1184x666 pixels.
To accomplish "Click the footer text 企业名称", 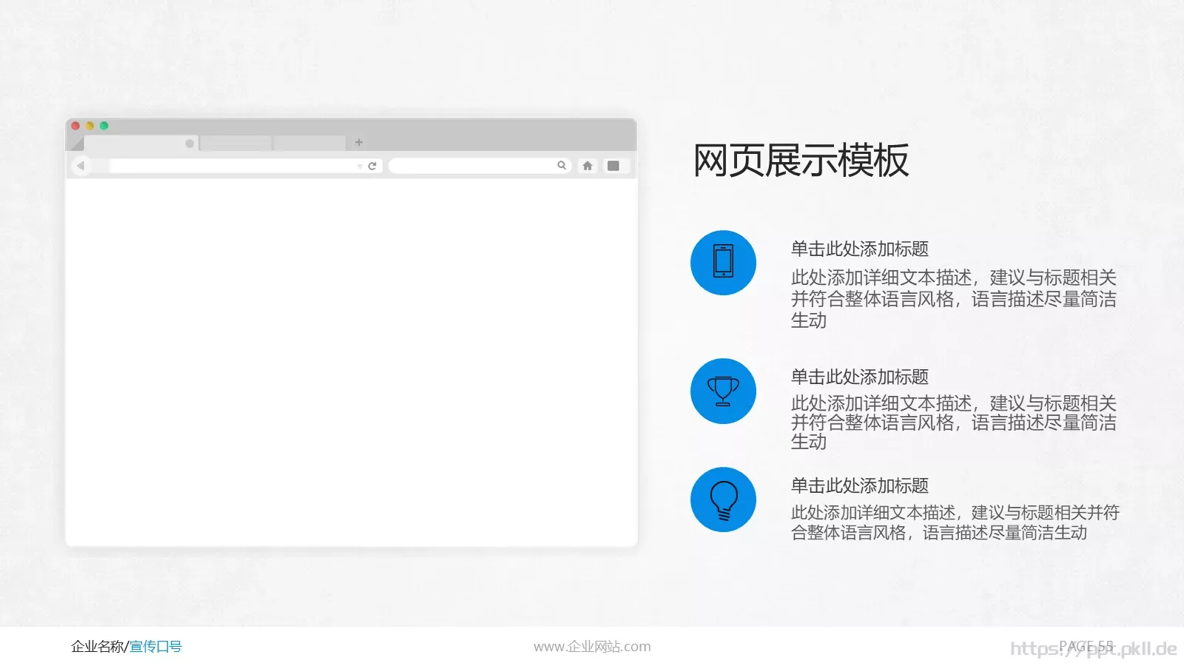I will (98, 647).
